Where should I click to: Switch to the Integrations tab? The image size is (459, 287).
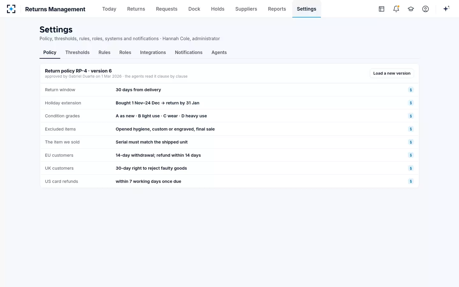coord(153,52)
